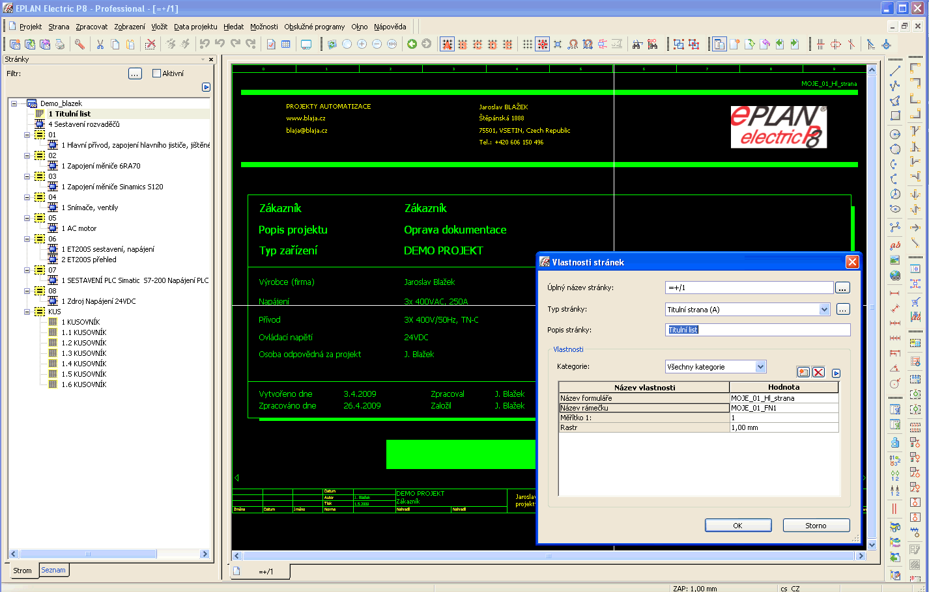Click the new property icon in Vlastnosti
929x592 pixels.
pyautogui.click(x=804, y=372)
